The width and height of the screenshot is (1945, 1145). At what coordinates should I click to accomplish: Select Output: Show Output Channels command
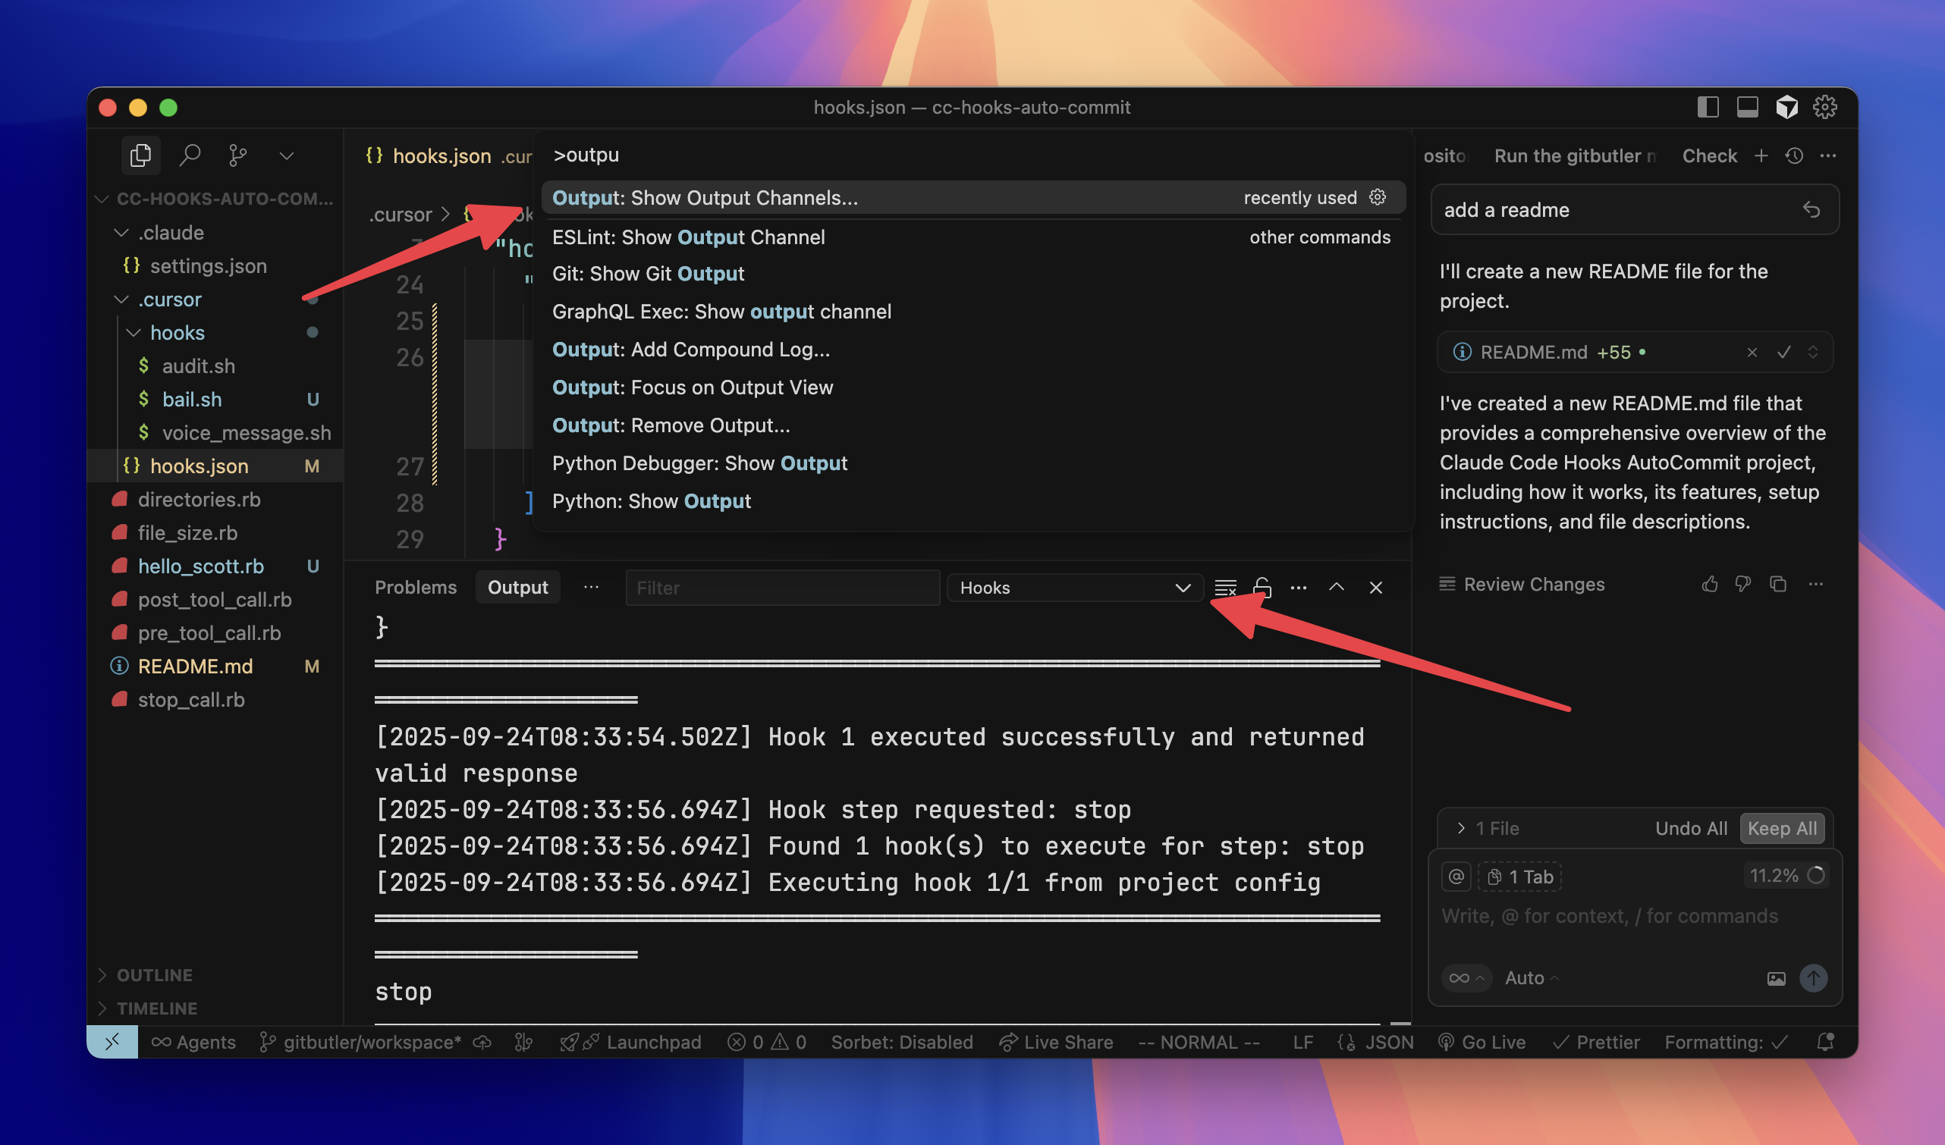(705, 197)
